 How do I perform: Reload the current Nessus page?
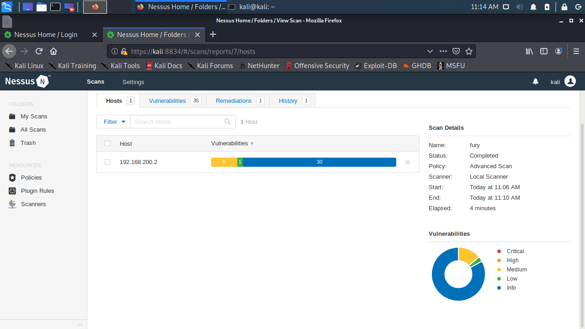tap(39, 51)
